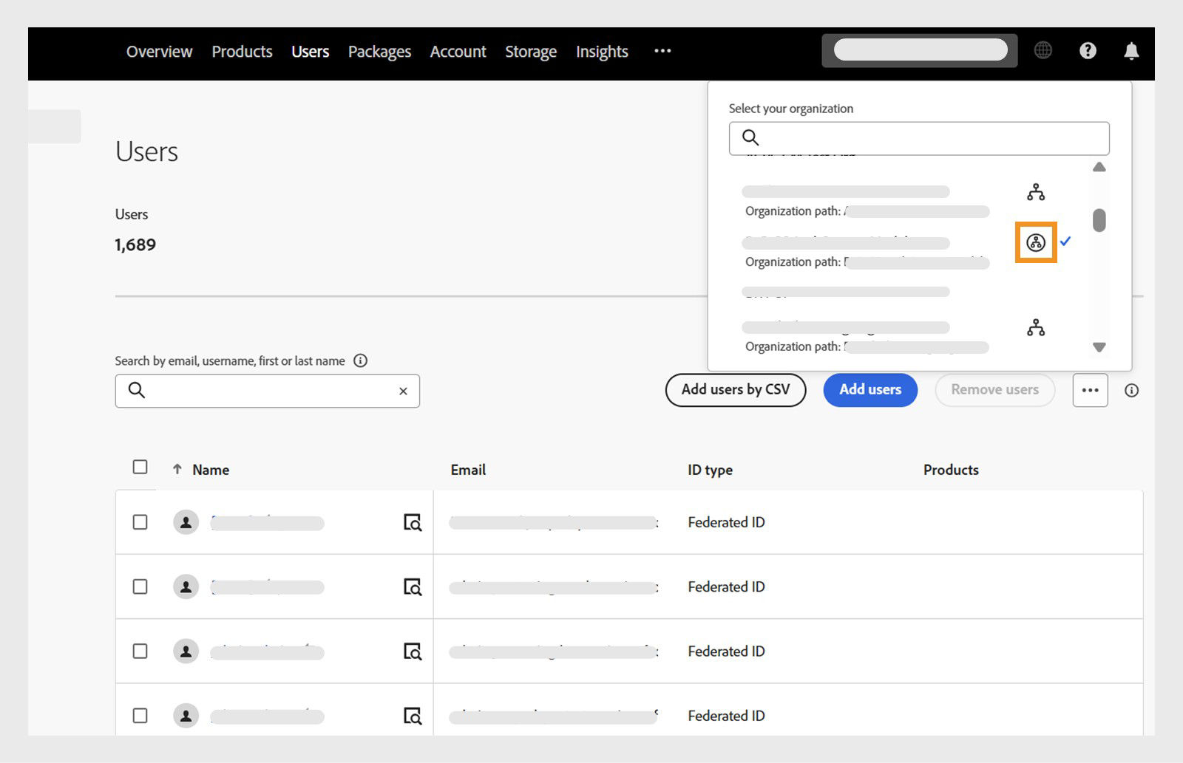Click the Add users button
Image resolution: width=1183 pixels, height=763 pixels.
(x=870, y=389)
